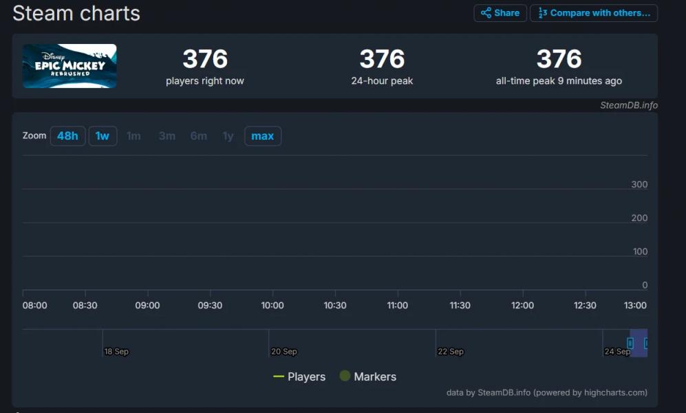Click the 10:00 time axis label

(x=272, y=306)
